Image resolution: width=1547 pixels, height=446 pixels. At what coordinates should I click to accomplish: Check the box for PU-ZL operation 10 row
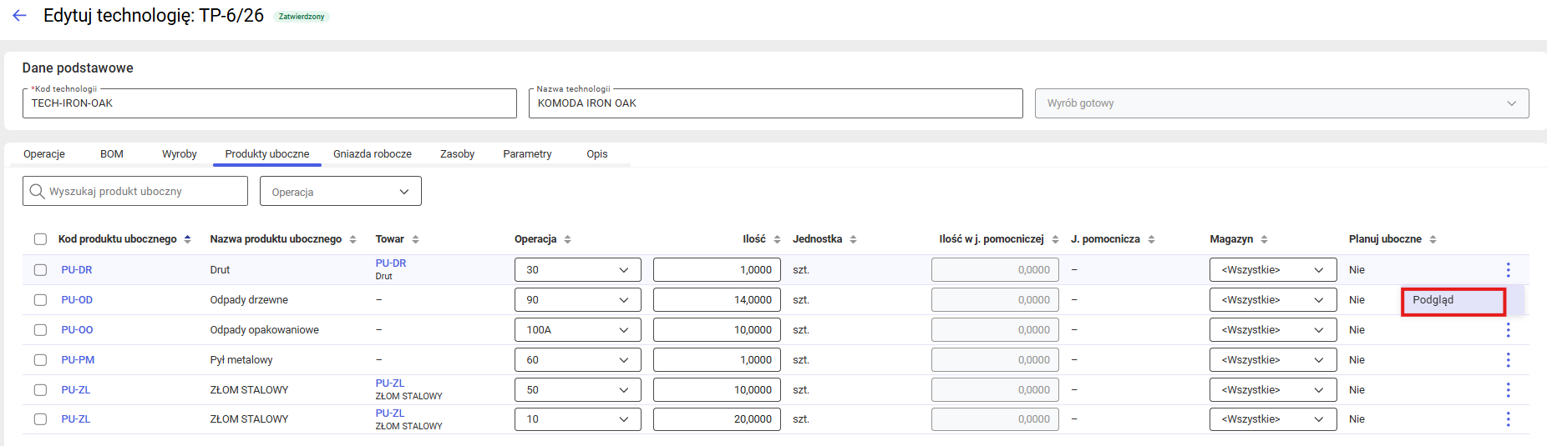click(x=40, y=419)
